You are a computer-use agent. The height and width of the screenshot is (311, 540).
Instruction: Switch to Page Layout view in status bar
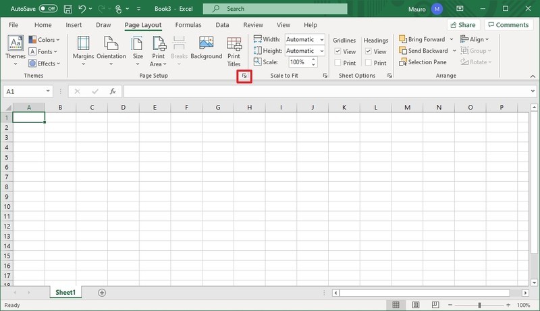coord(416,305)
